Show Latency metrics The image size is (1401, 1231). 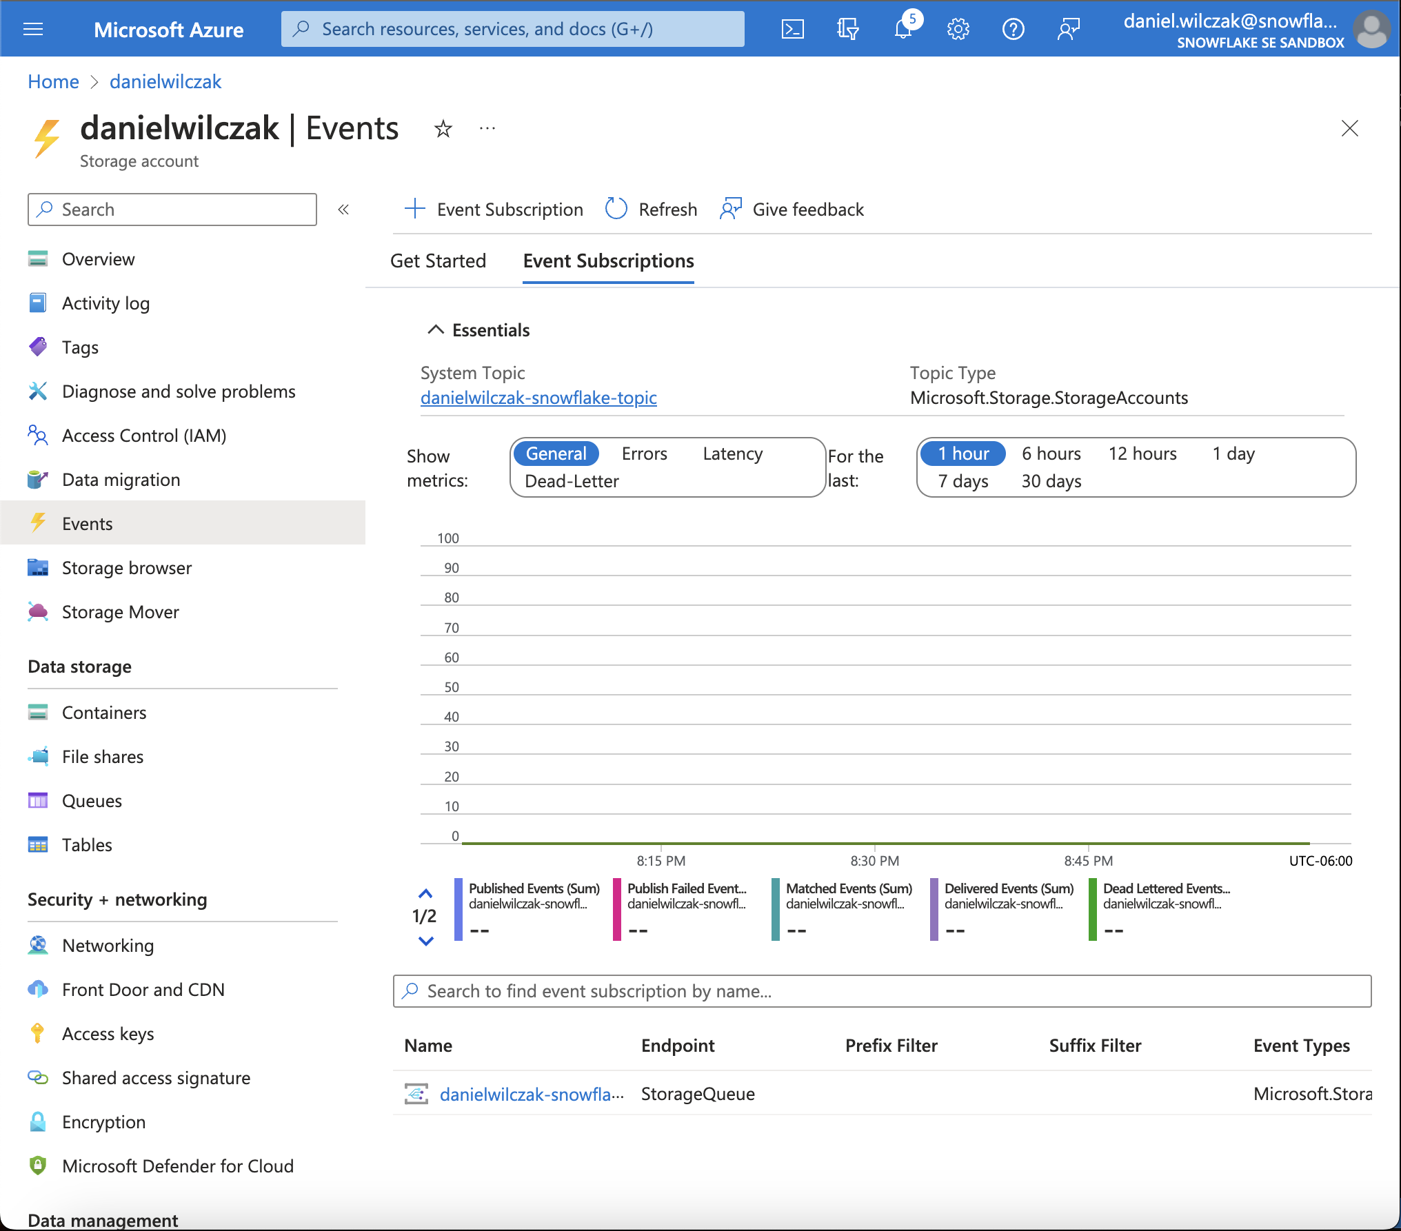click(733, 454)
